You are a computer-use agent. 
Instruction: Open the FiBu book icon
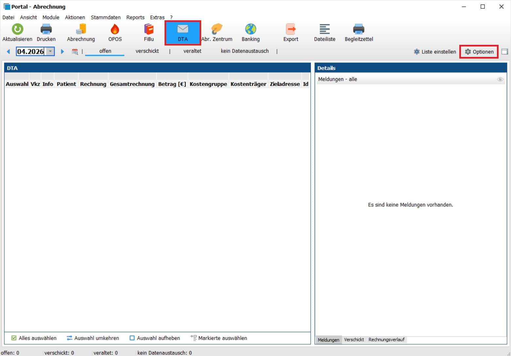pos(149,29)
